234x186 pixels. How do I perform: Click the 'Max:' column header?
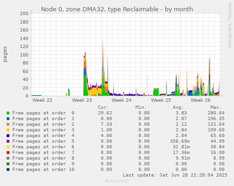(216, 107)
